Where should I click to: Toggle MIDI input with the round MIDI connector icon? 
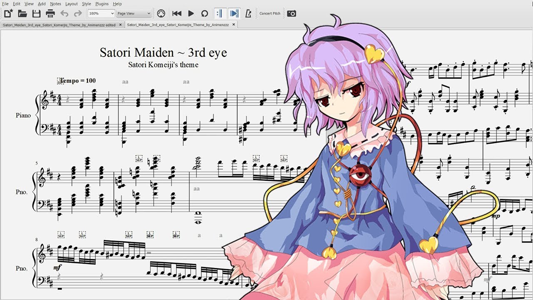click(x=161, y=13)
